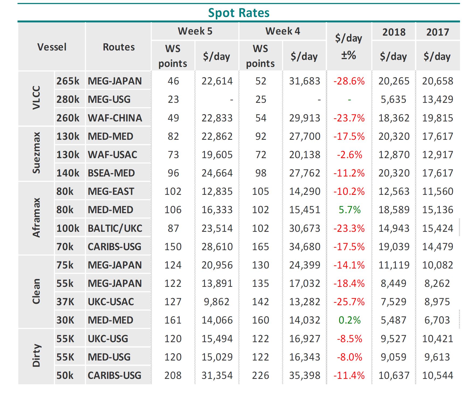This screenshot has height=401, width=467.
Task: Click the Clean vessel category cell
Action: tap(36, 291)
